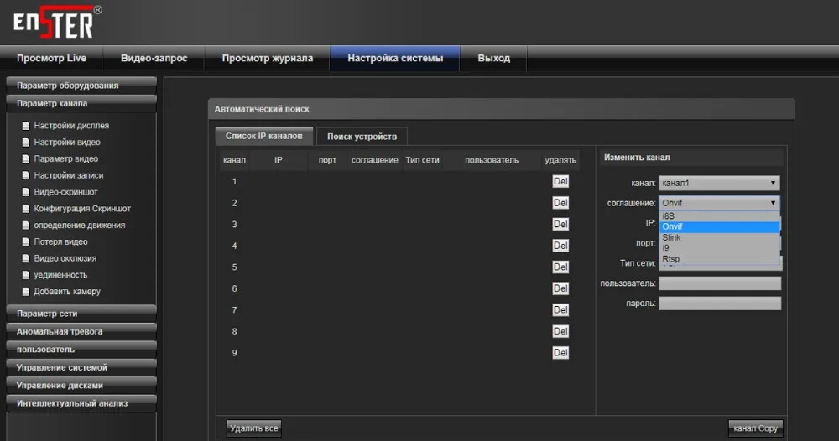Open определение движения page
Screen dimensions: 839x441
[x=79, y=225]
